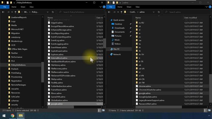
Task: Click Help icon in PolicyDefinitions window
Action: pyautogui.click(x=104, y=7)
